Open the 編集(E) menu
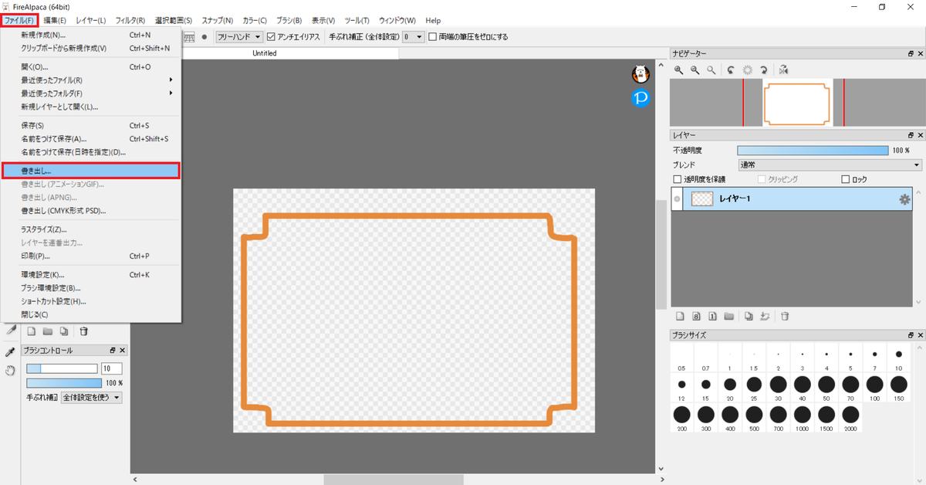926x485 pixels. (55, 20)
